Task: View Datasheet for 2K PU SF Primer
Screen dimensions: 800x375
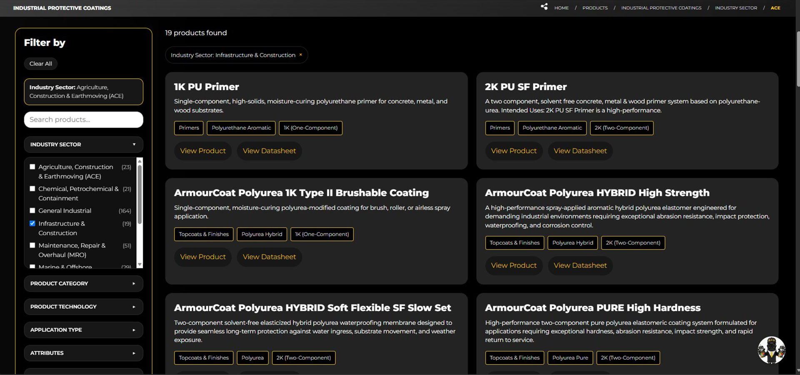Action: pyautogui.click(x=580, y=151)
